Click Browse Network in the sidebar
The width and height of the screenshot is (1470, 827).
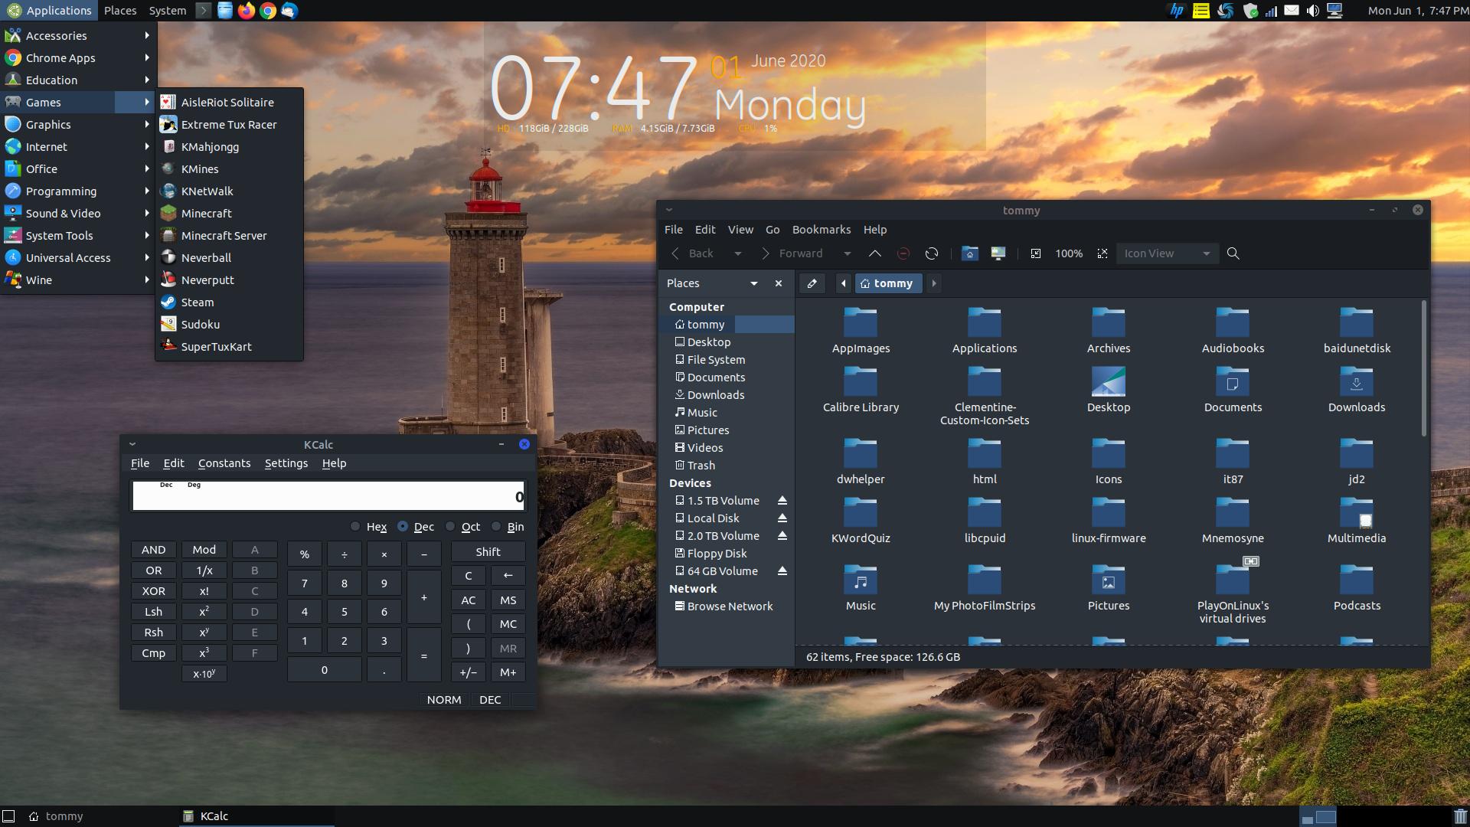[x=730, y=606]
